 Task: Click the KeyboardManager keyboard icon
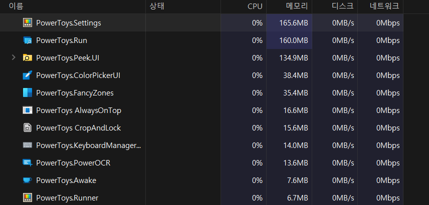[27, 145]
